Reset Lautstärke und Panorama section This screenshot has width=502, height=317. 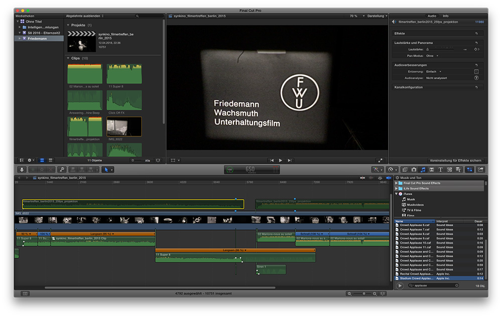[476, 43]
